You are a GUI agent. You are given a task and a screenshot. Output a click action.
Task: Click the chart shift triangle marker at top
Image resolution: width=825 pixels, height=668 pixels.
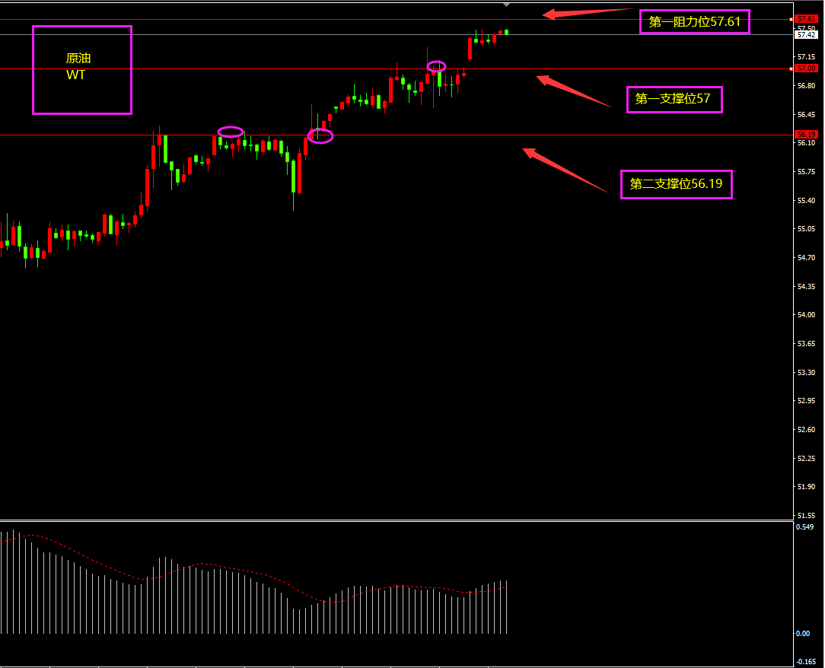(507, 5)
